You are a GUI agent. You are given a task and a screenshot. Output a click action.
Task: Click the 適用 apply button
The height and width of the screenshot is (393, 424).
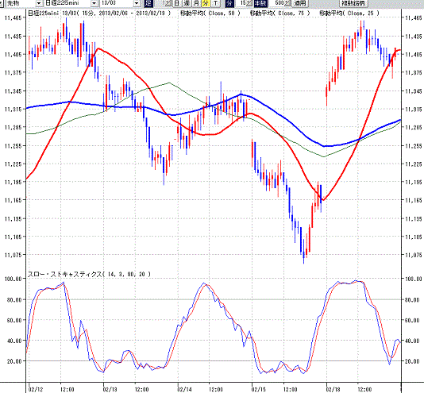(299, 3)
